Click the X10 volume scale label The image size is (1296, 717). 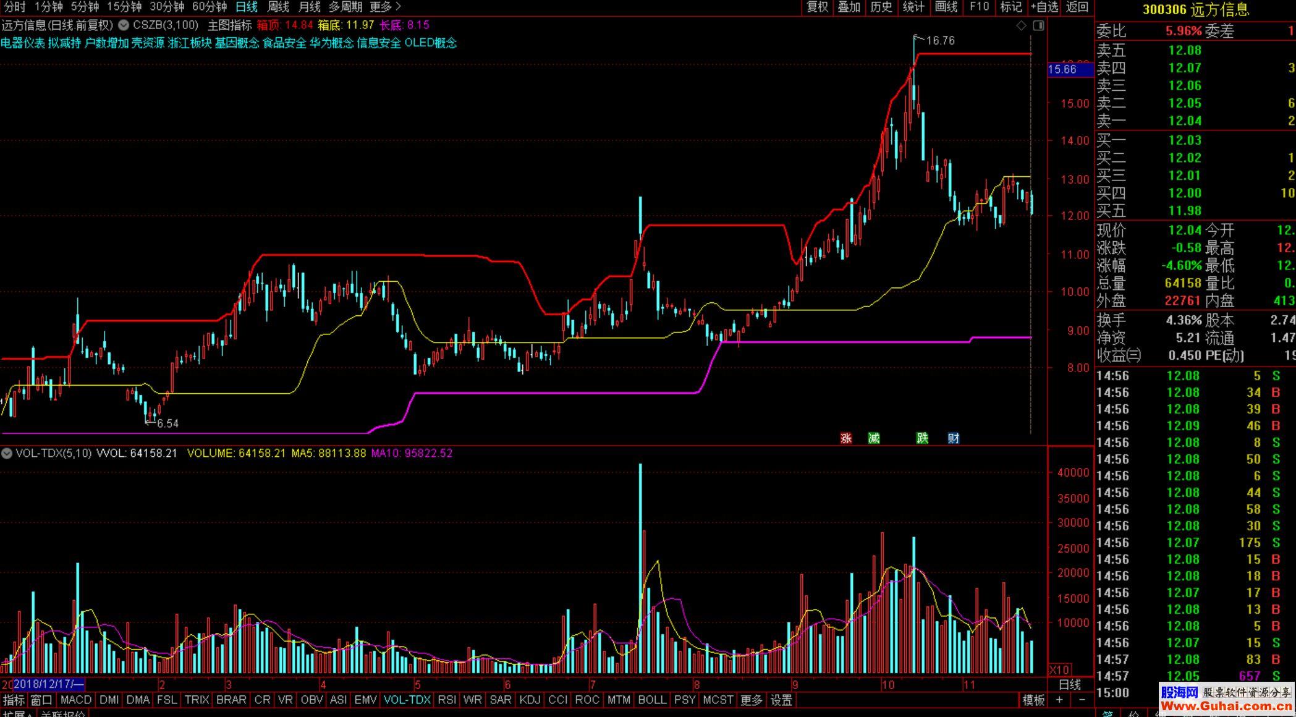(1060, 670)
